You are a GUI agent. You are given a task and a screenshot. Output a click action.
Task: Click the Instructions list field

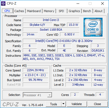[x=64, y=57]
